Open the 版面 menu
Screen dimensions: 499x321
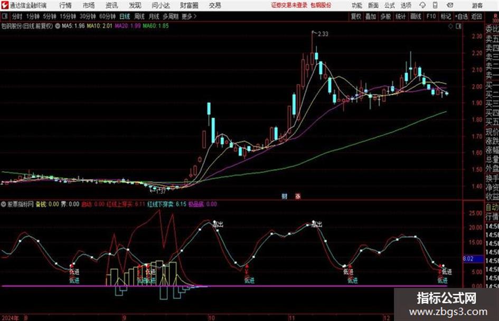pos(373,5)
